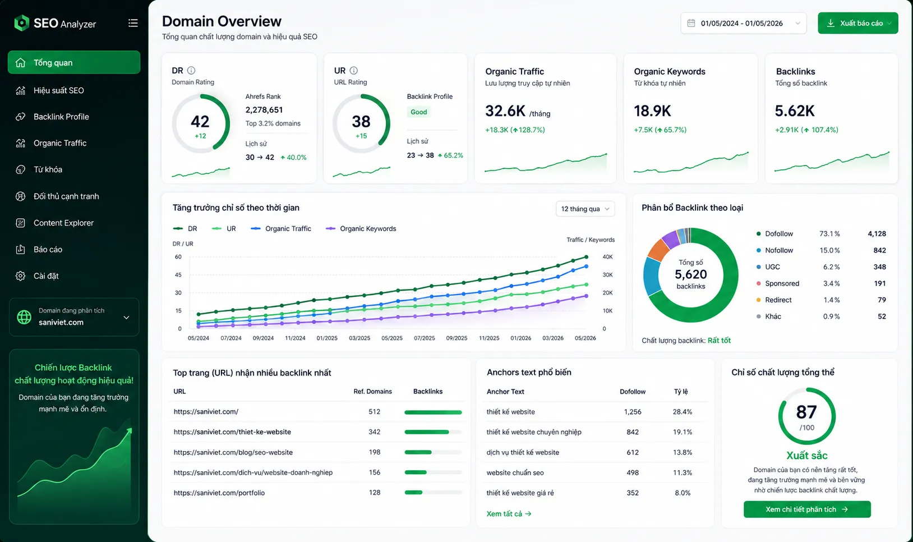
Task: Expand the Domain đang phân tích selector
Action: point(74,317)
